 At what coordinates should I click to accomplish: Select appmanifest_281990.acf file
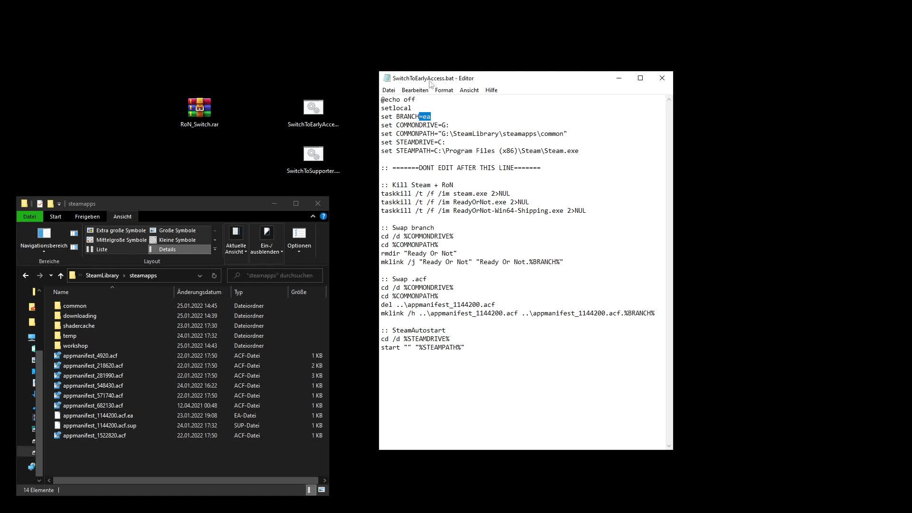point(188,376)
